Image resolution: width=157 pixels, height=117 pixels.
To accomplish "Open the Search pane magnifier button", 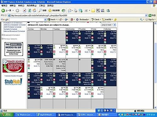I will tap(42, 11).
